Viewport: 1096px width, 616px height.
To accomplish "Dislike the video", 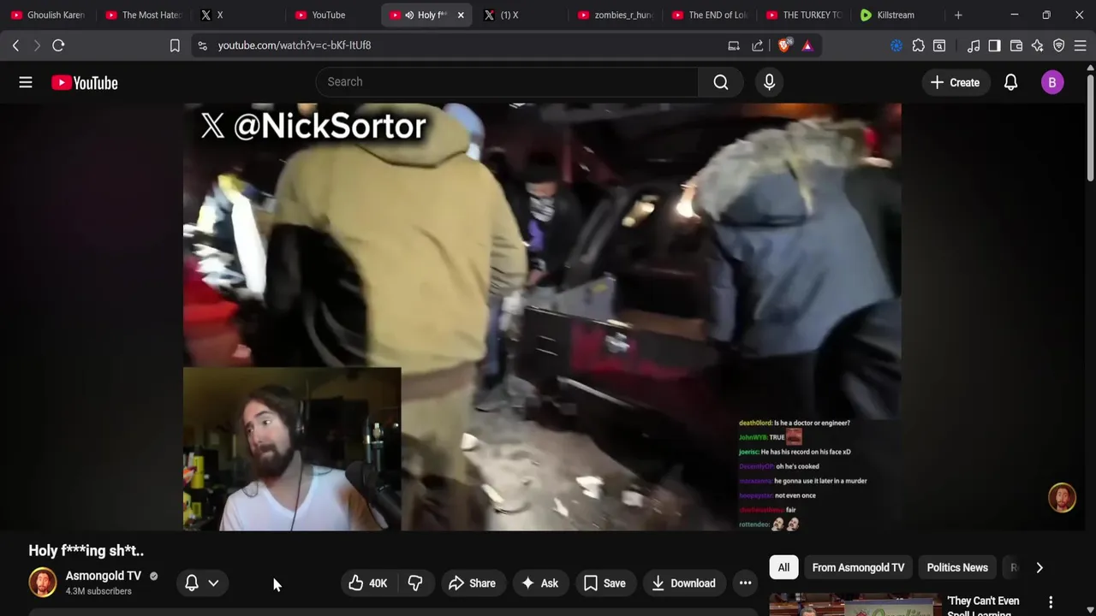I will coord(415,583).
